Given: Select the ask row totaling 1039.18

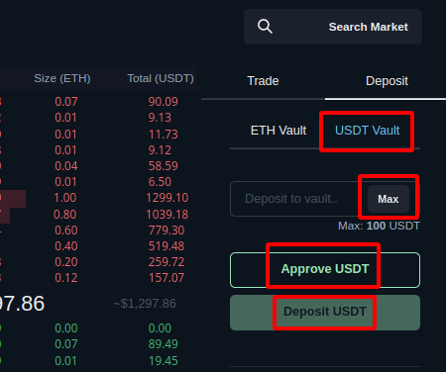Looking at the screenshot, I should [x=98, y=215].
